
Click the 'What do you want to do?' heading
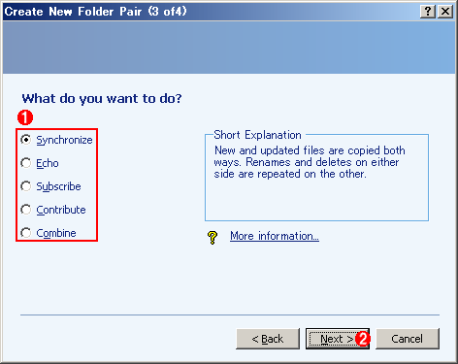click(102, 98)
